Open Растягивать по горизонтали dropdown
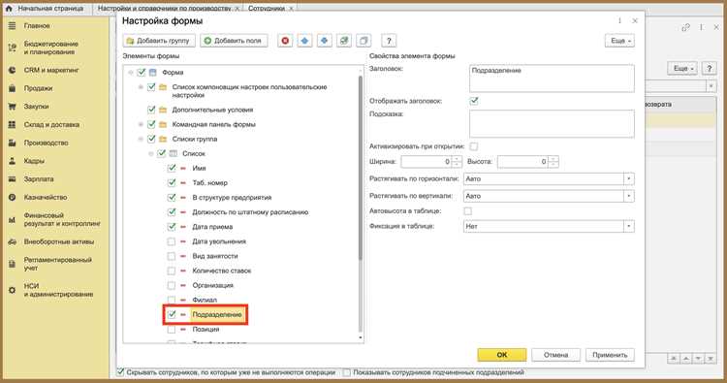 click(x=629, y=179)
